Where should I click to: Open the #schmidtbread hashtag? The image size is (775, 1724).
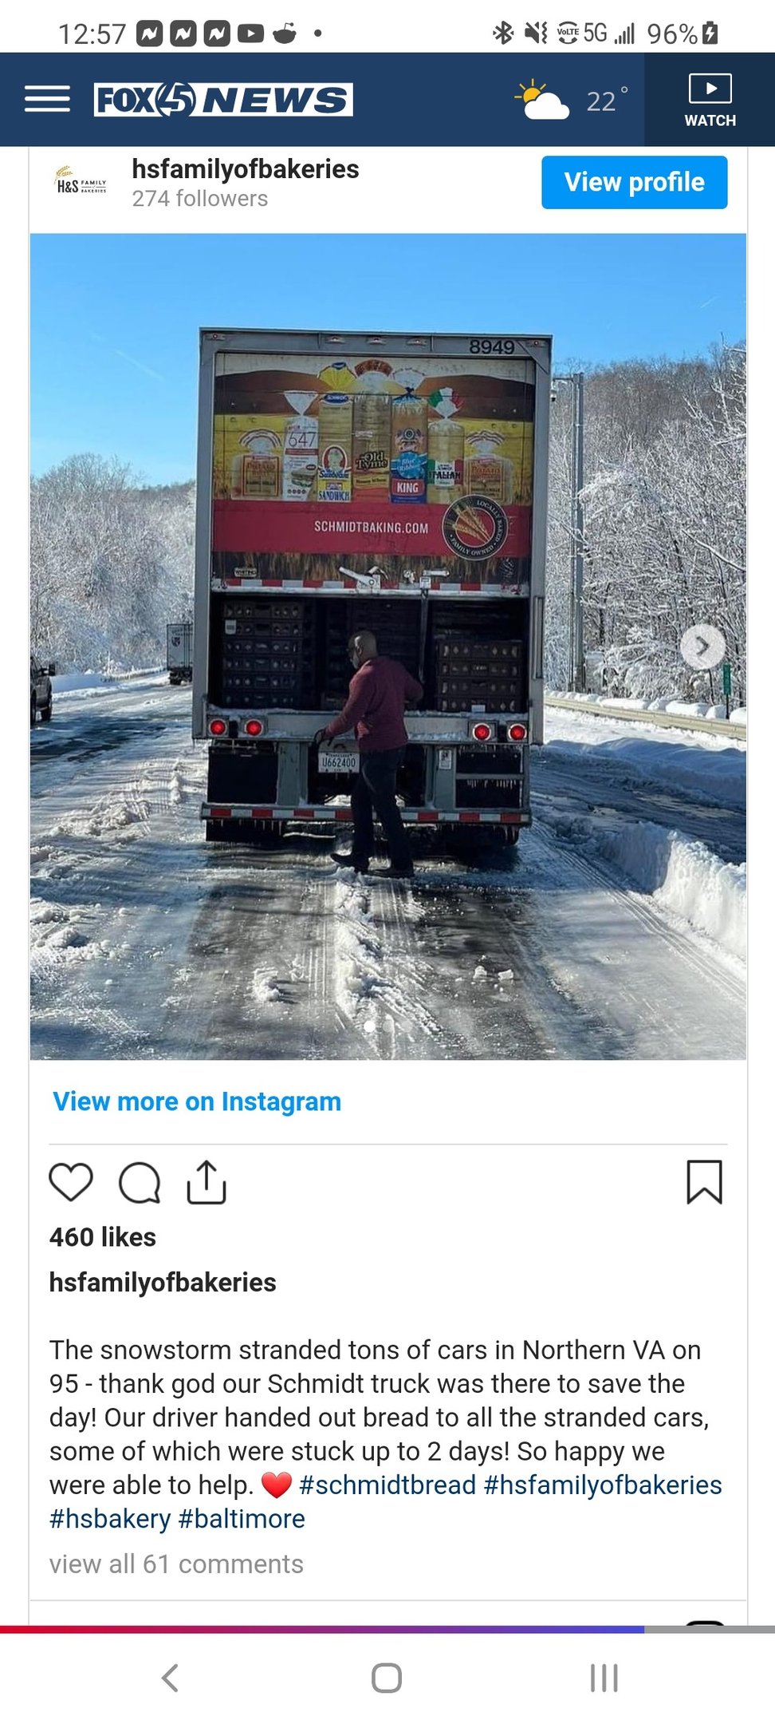387,1485
